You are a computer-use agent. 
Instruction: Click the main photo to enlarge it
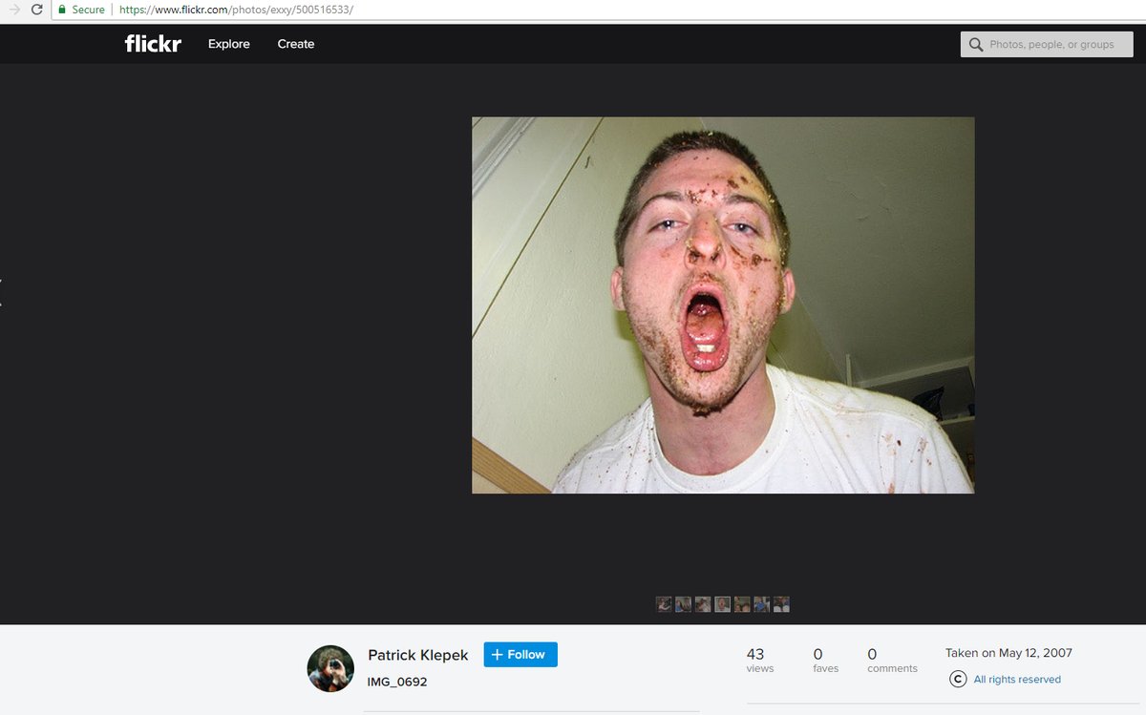(723, 305)
